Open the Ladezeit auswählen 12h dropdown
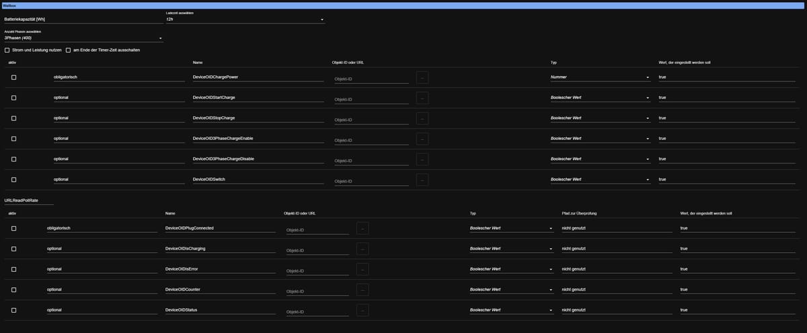807x333 pixels. [245, 19]
